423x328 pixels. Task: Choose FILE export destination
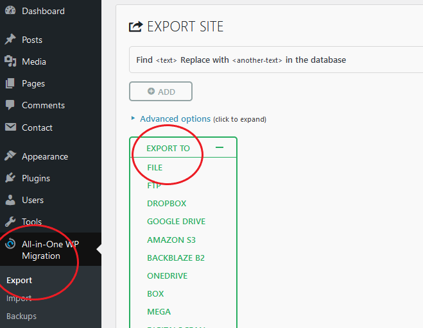(x=155, y=168)
